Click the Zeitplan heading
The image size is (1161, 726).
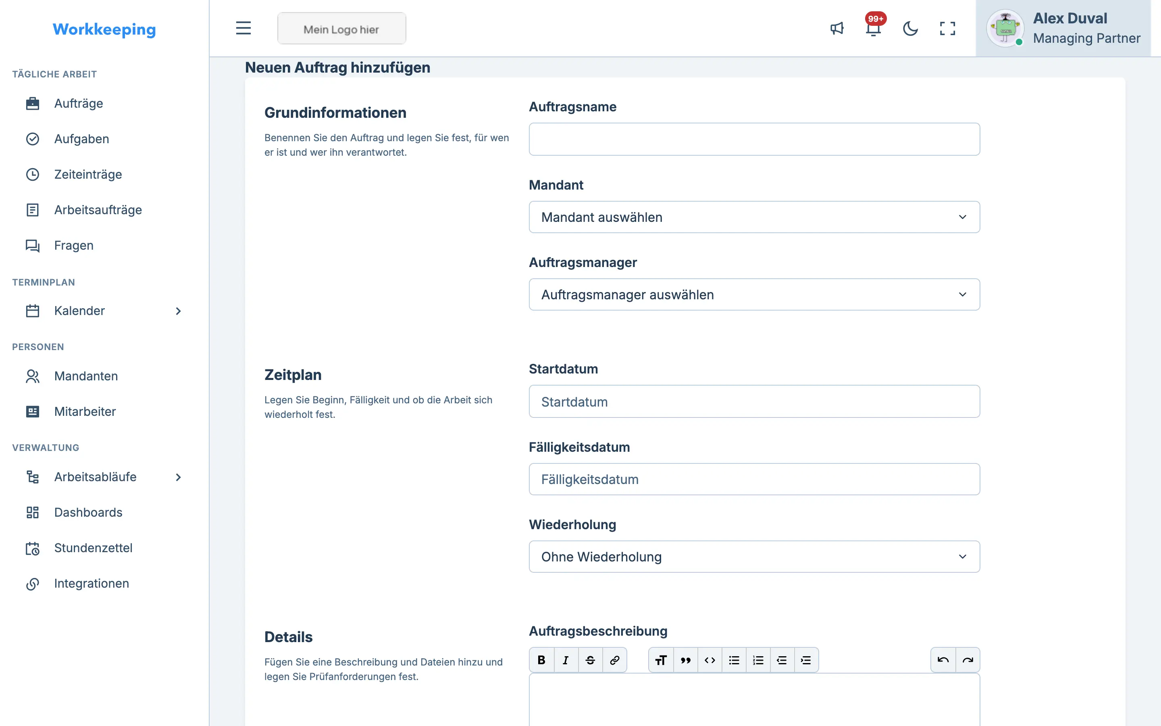coord(293,375)
